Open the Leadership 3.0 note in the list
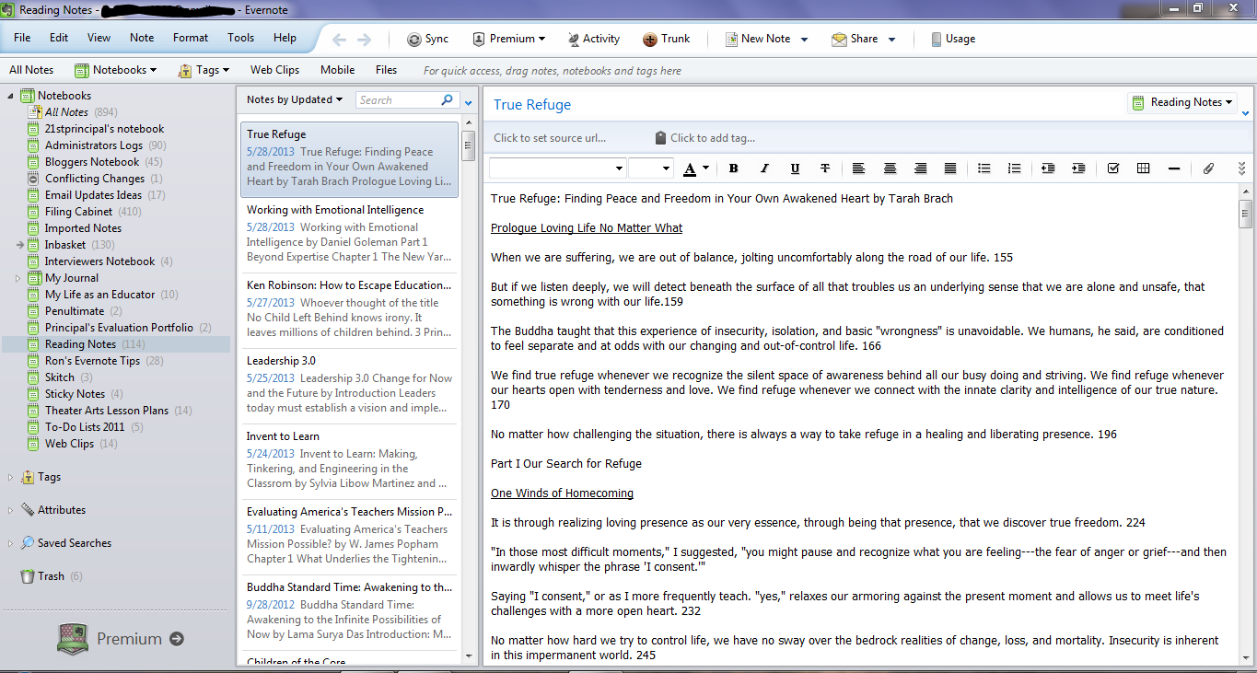Image resolution: width=1257 pixels, height=673 pixels. [x=349, y=386]
